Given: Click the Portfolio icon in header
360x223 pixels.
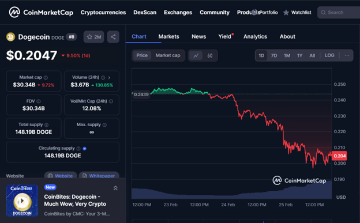Looking at the screenshot, I should 254,13.
